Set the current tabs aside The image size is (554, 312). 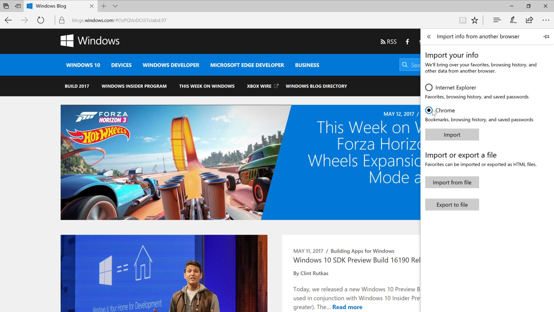coord(18,6)
